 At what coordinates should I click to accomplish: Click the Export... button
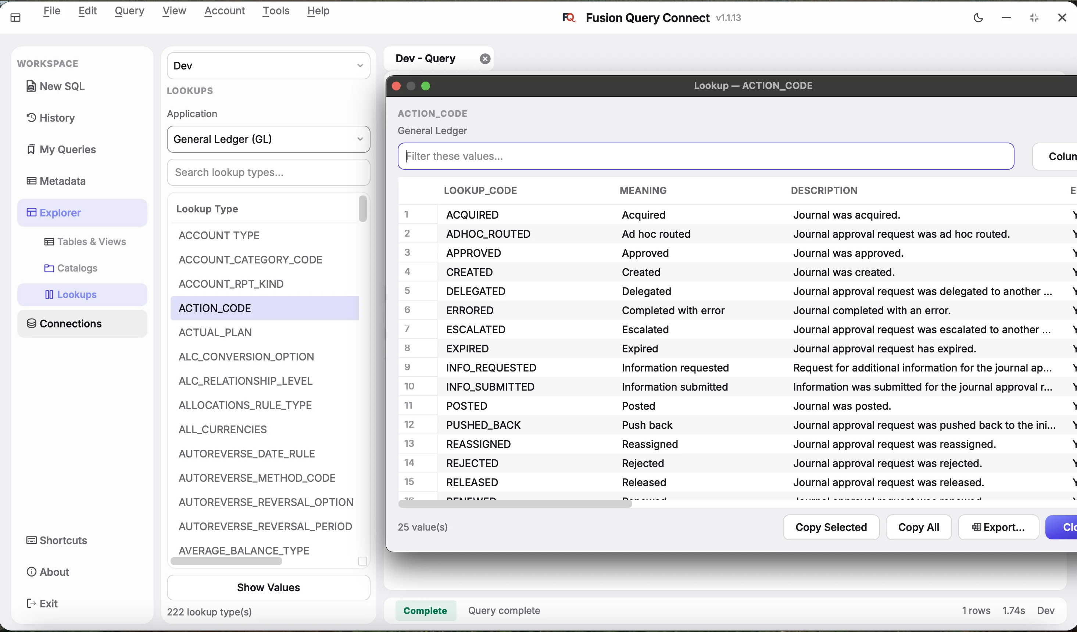coord(998,527)
